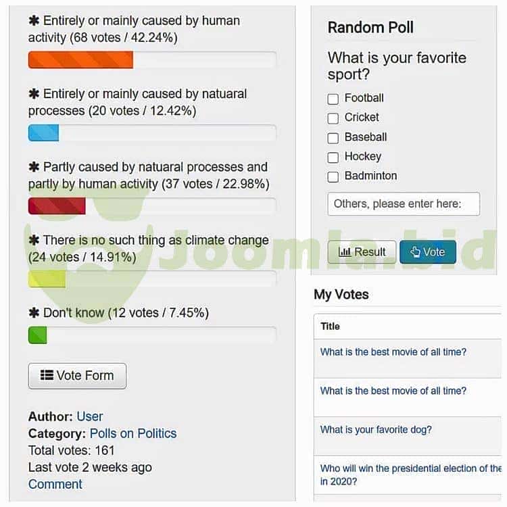Open the Polls on Politics category
Image resolution: width=507 pixels, height=507 pixels.
[133, 433]
